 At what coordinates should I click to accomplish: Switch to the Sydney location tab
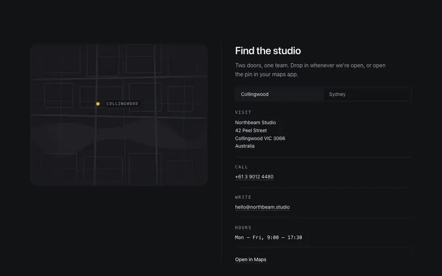(x=367, y=94)
